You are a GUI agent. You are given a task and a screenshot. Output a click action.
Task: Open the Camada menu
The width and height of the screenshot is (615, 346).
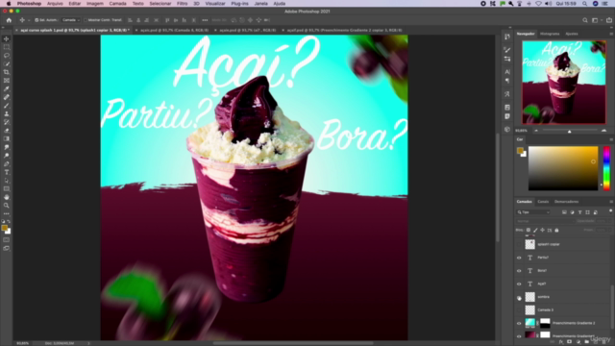[117, 4]
